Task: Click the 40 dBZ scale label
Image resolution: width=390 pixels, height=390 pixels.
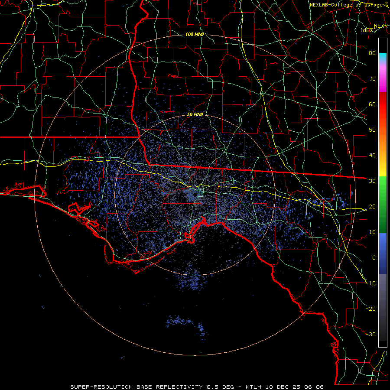Action: [372, 156]
